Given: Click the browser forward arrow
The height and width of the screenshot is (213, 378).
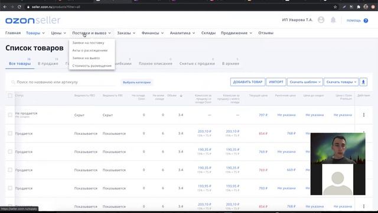Looking at the screenshot, I should (x=12, y=7).
